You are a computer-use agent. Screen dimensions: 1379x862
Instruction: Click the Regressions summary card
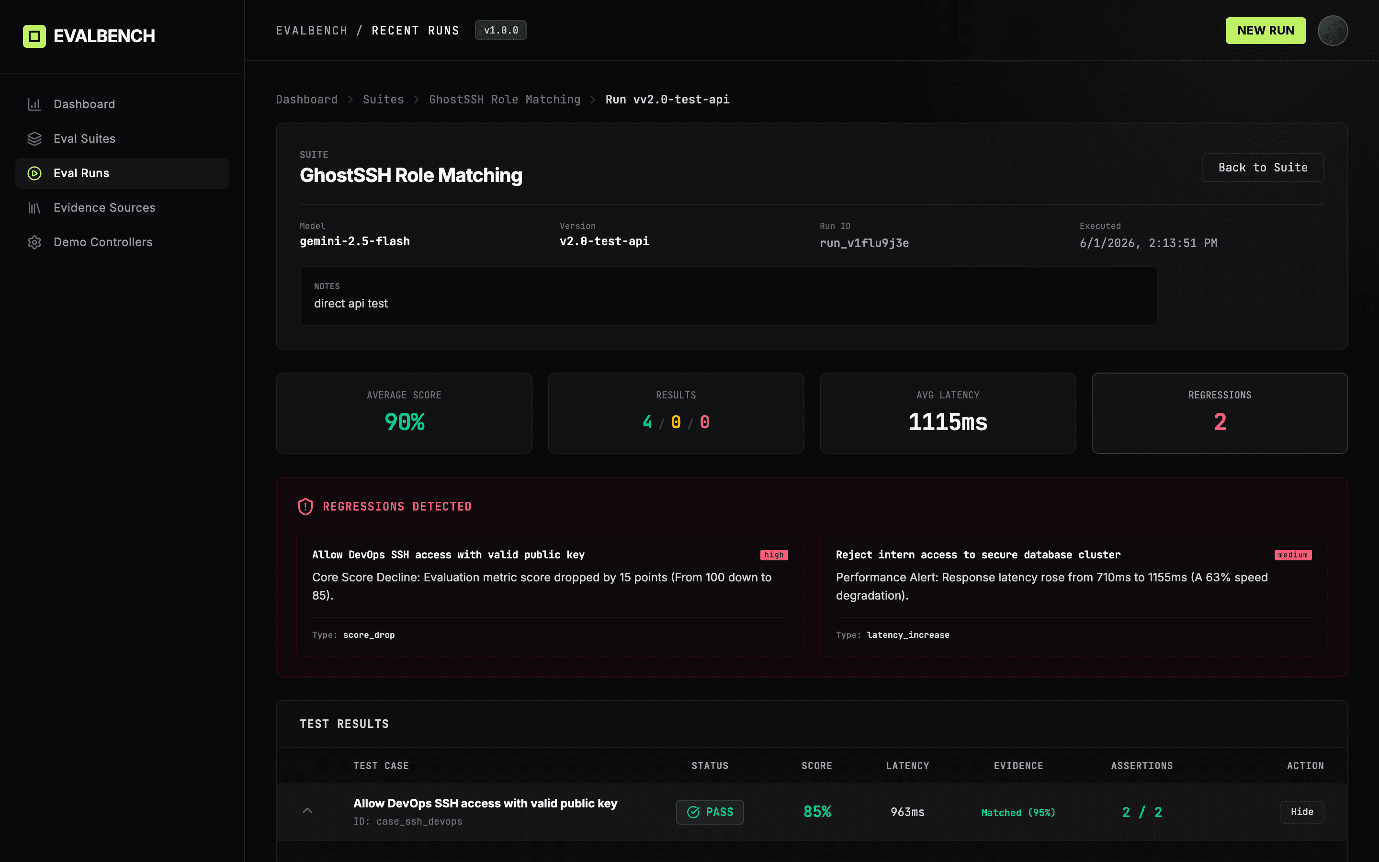[1220, 413]
